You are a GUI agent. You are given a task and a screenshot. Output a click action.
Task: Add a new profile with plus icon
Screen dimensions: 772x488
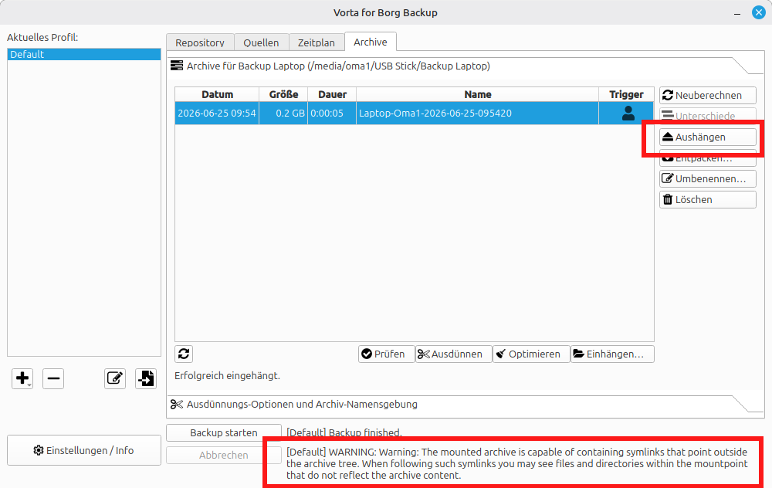[x=22, y=378]
